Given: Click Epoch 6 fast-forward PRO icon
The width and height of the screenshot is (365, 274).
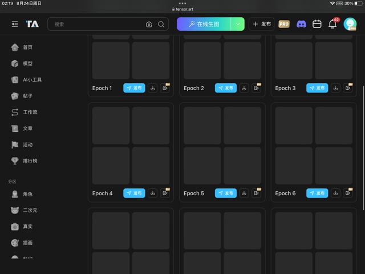Looking at the screenshot, I should [348, 193].
